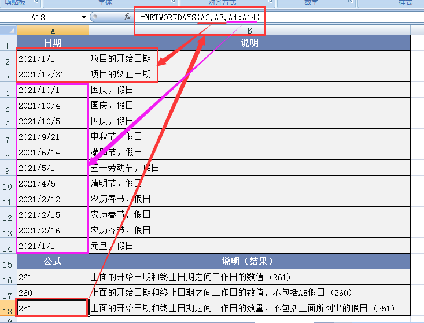424x323 pixels.
Task: Select description cell mentioning A8假日 （260）
Action: 249,293
